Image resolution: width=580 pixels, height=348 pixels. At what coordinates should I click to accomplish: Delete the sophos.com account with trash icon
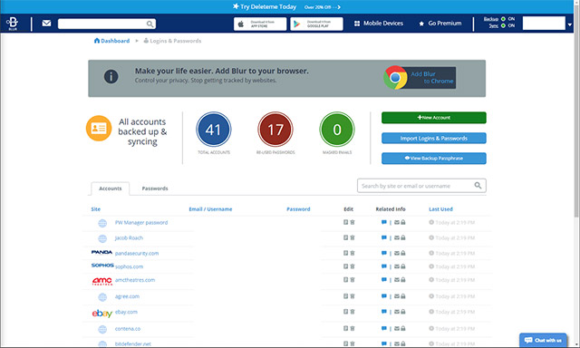353,266
